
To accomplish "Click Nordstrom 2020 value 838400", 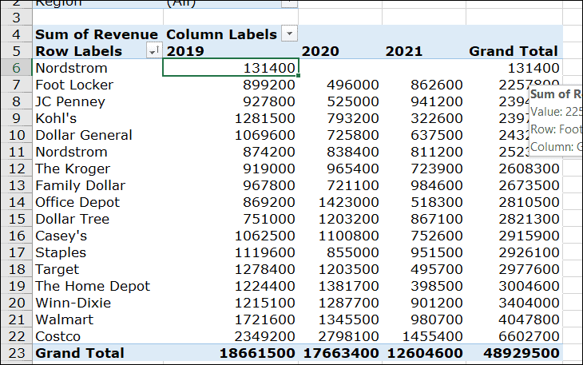I will pos(352,152).
